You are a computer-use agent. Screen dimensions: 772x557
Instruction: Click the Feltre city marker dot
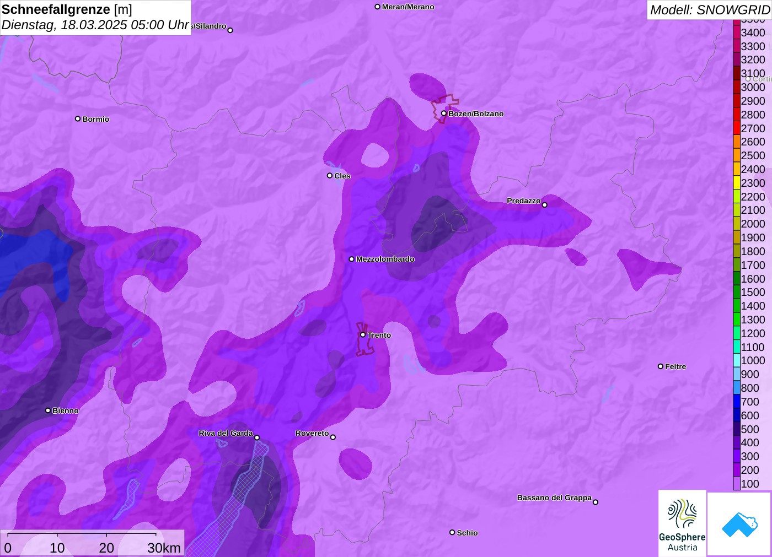[661, 366]
